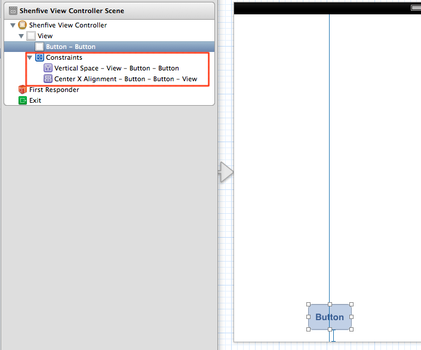The height and width of the screenshot is (350, 421).
Task: Click the Button - Button row icon
Action: 39,47
